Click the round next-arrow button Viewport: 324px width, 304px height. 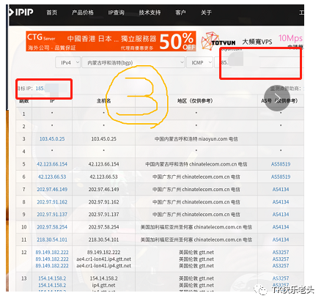(x=277, y=97)
